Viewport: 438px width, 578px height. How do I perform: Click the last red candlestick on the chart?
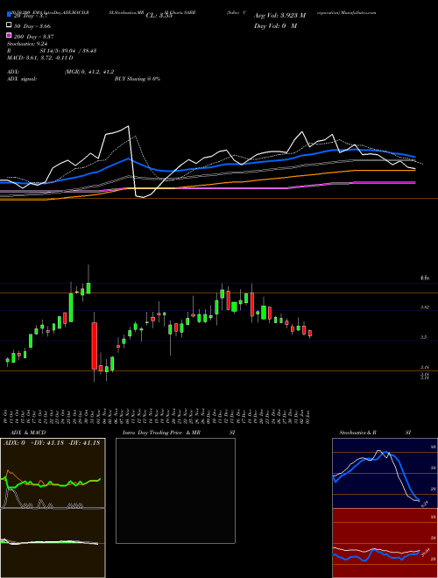(310, 334)
